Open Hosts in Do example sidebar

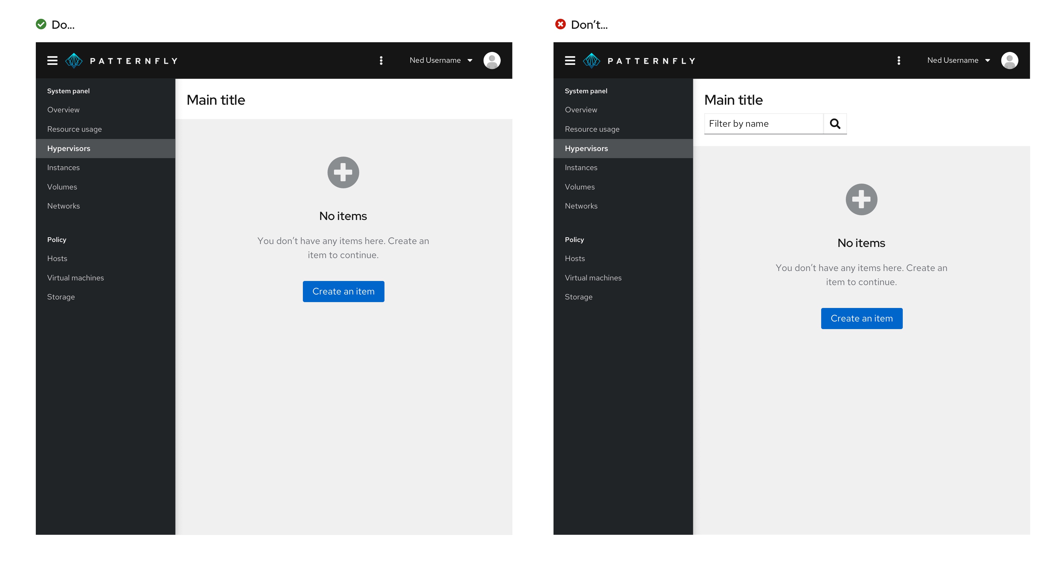pos(106,258)
